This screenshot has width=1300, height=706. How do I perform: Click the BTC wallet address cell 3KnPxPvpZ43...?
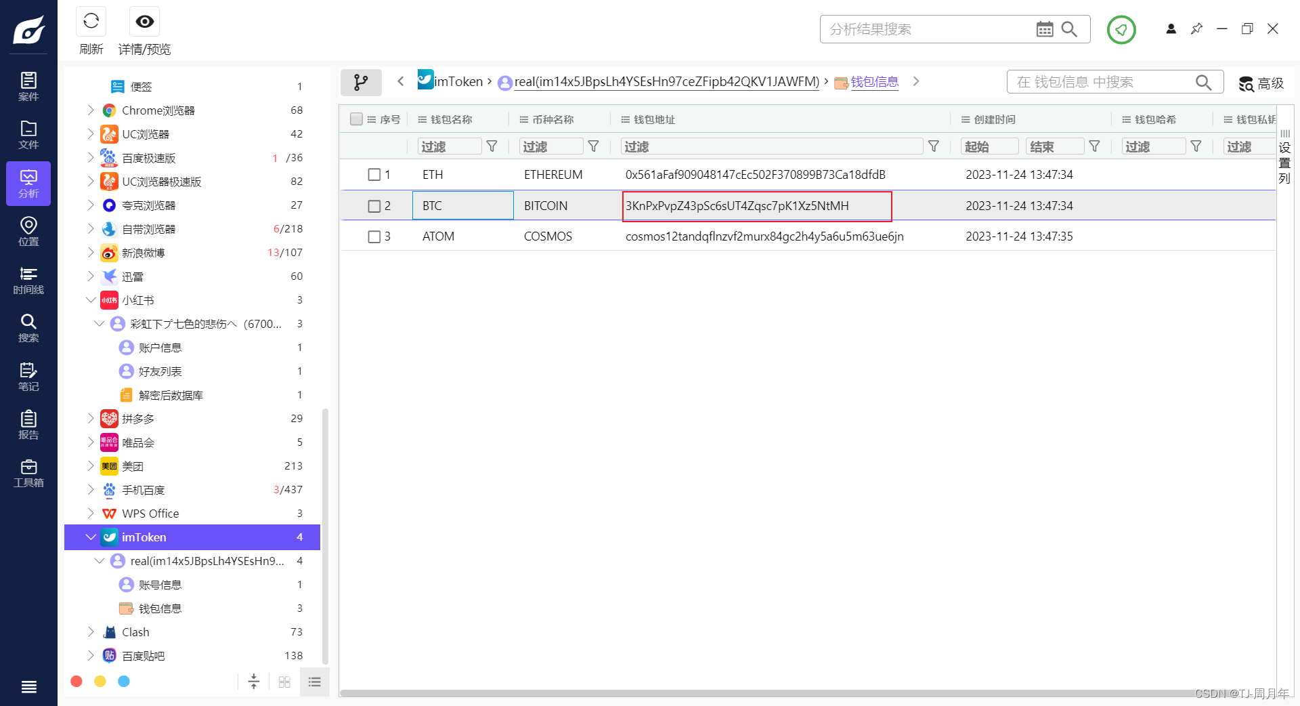757,206
